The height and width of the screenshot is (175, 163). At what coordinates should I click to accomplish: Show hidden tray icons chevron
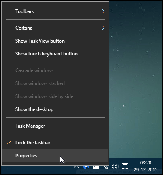[76, 166]
